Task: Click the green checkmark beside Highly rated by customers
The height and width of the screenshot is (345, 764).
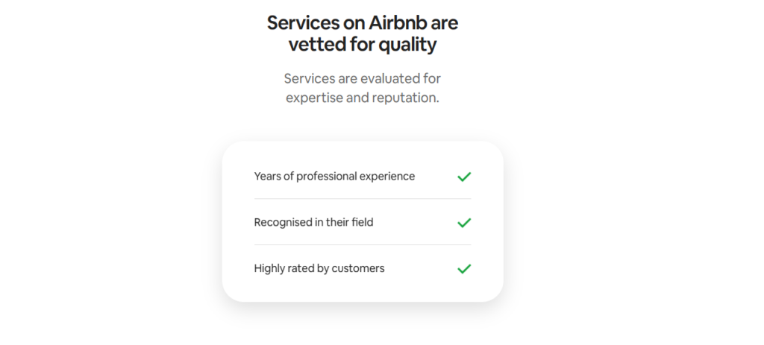Action: coord(464,268)
